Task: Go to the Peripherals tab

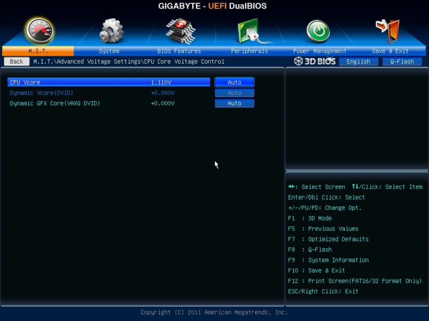Action: click(249, 51)
